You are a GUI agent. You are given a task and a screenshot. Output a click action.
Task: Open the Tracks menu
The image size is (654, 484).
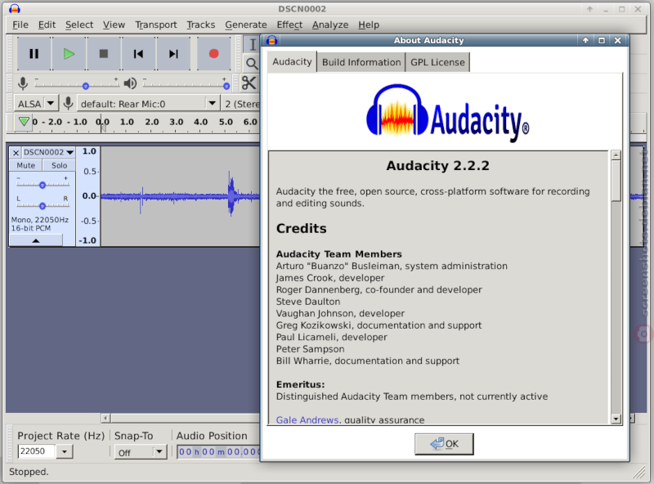[x=200, y=25]
